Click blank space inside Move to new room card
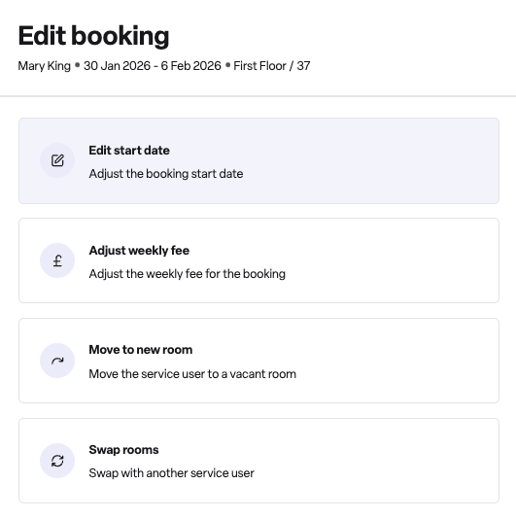The height and width of the screenshot is (519, 516). point(381,361)
